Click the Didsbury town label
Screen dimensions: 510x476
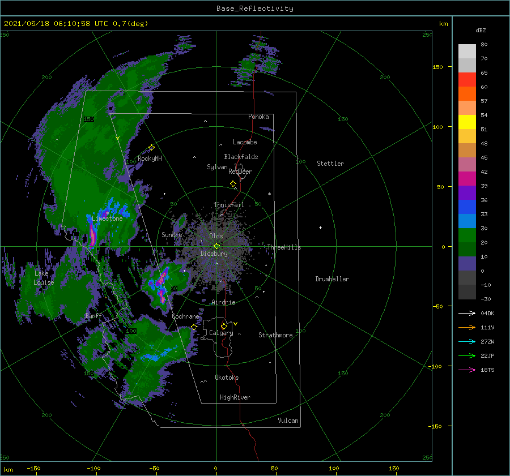coord(214,254)
